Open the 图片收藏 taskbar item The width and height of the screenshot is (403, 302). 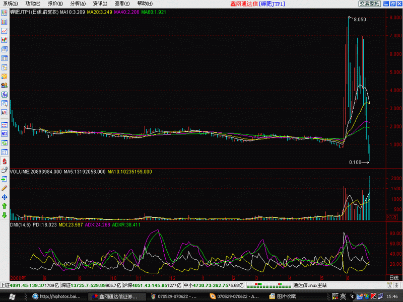(283, 296)
